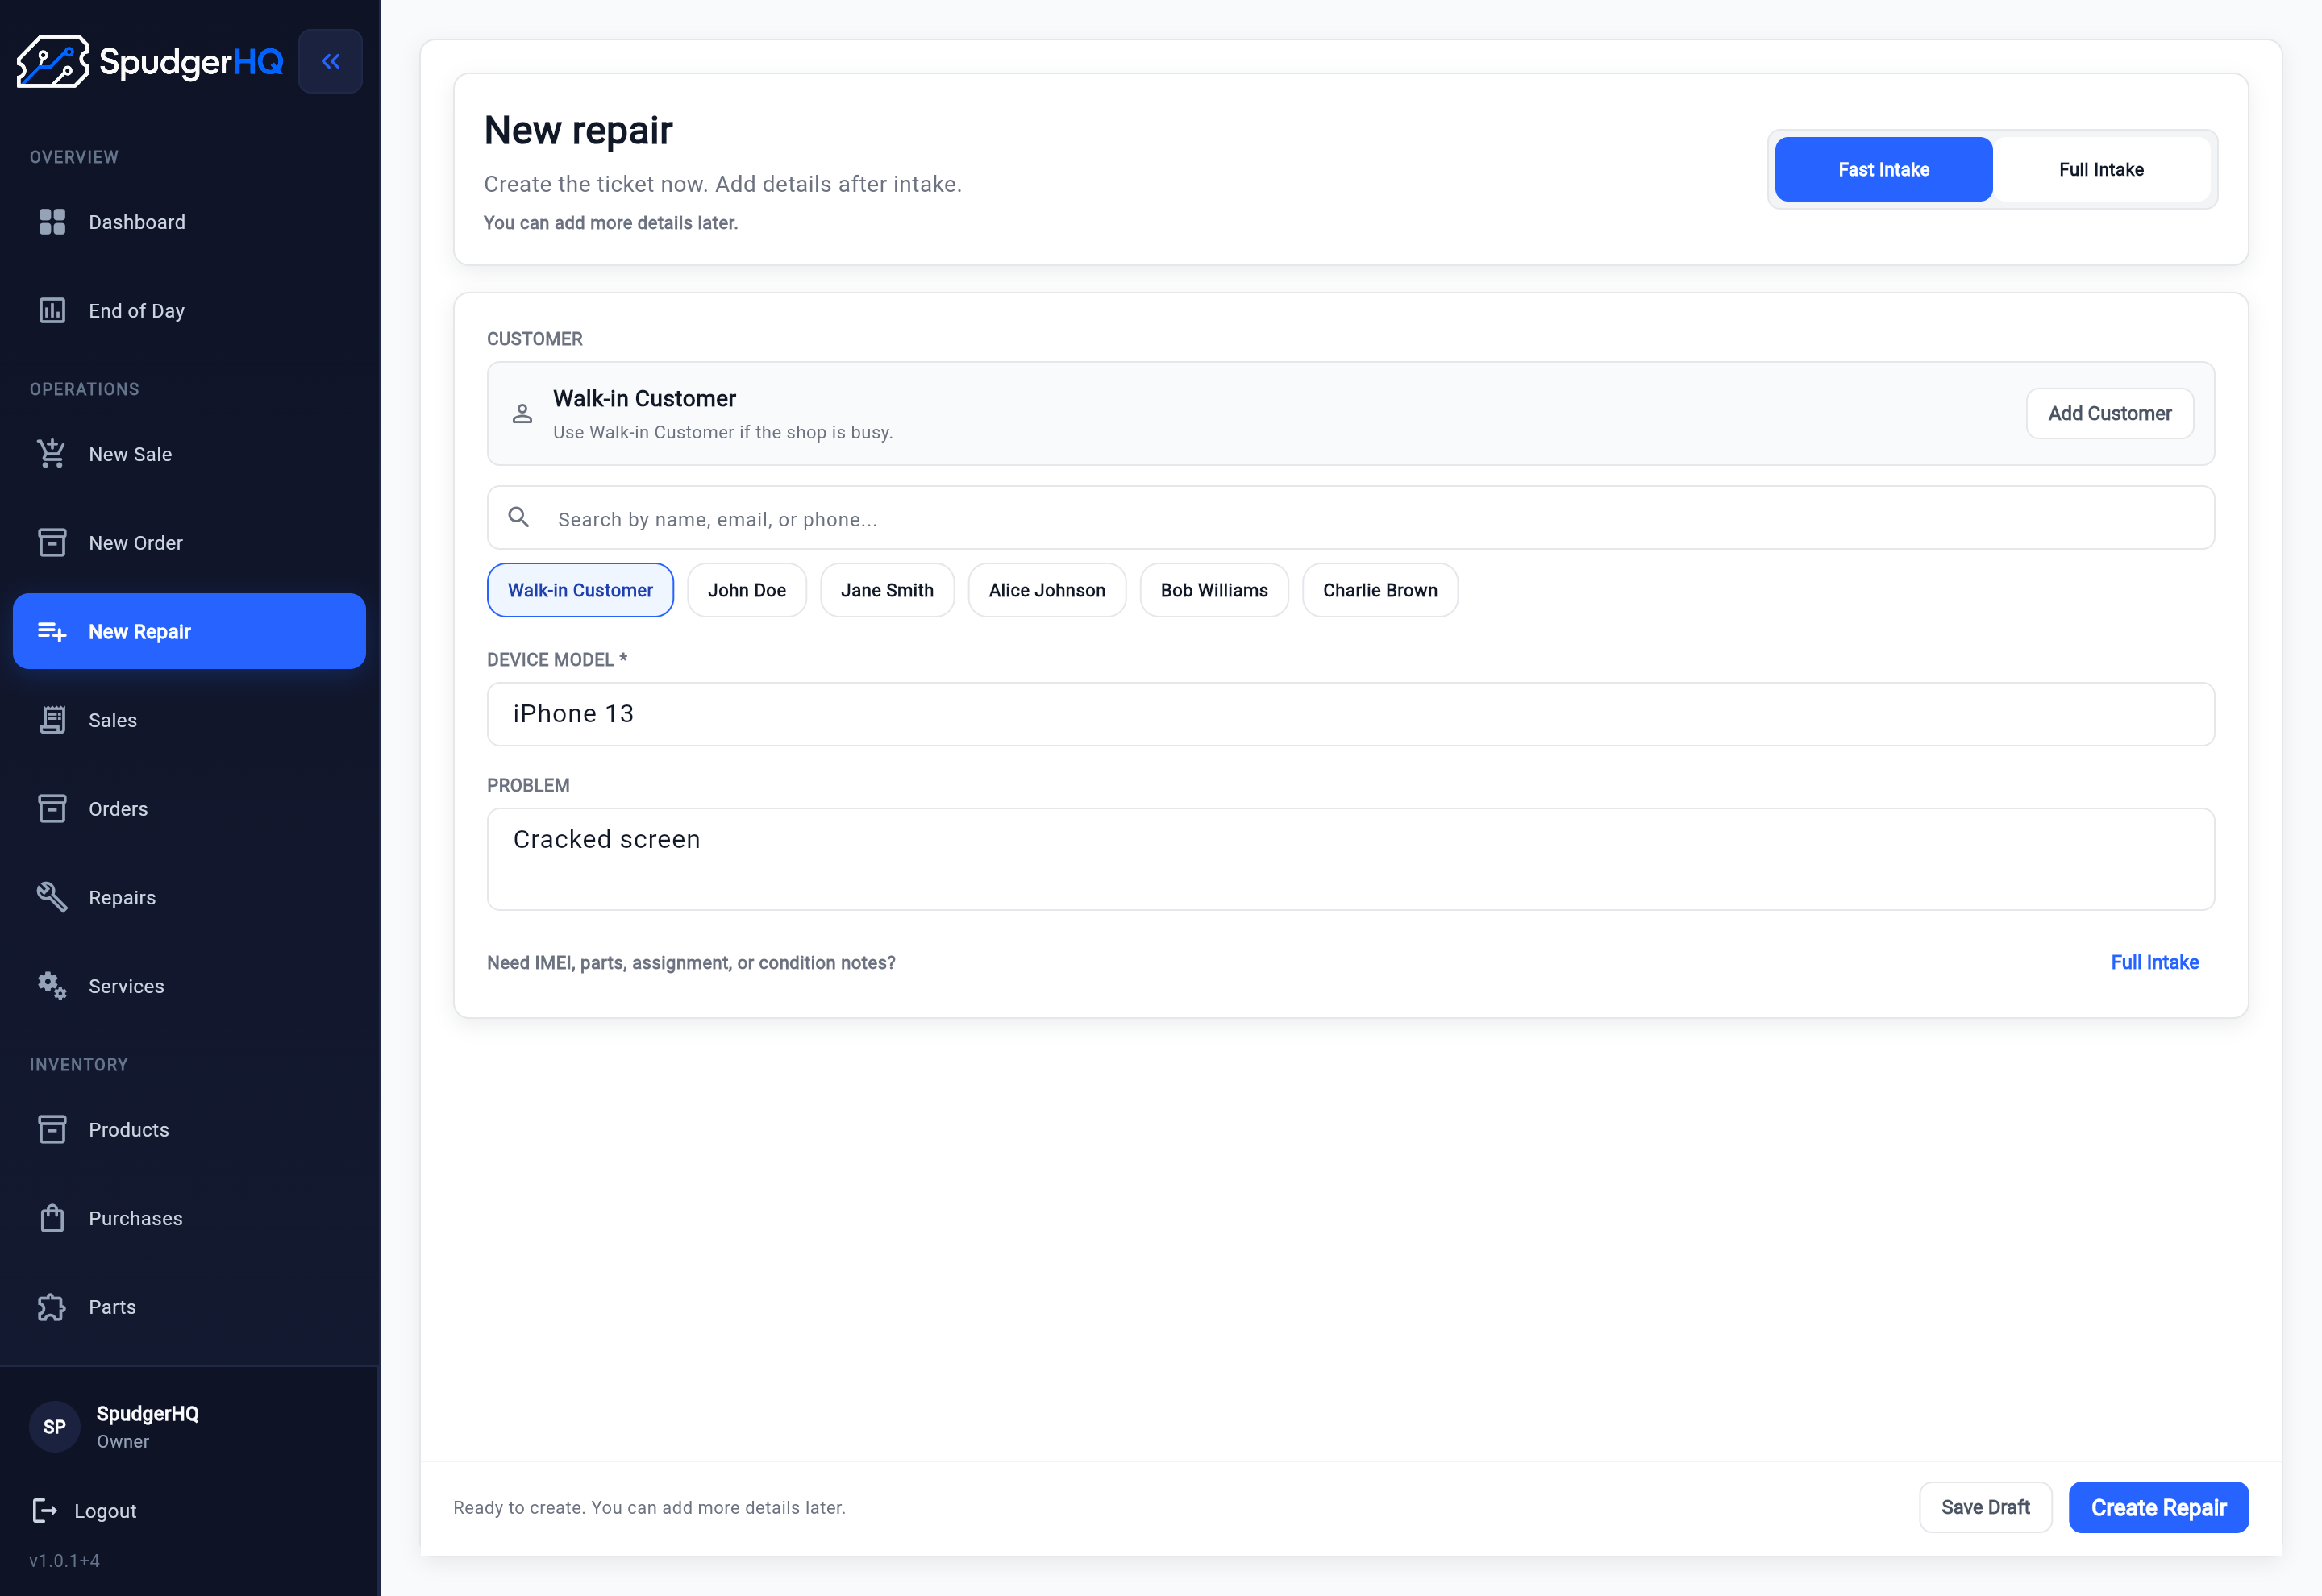
Task: Select the Walk-in Customer chip
Action: 580,590
